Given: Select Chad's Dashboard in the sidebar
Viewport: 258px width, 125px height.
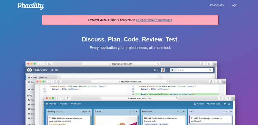Looking at the screenshot, I should [x=39, y=77].
